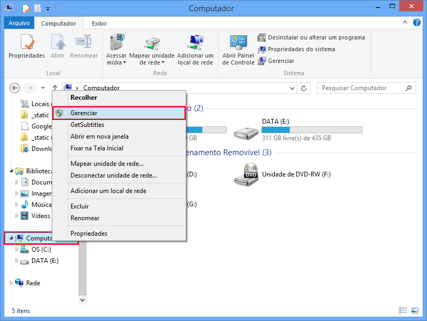This screenshot has height=321, width=427.
Task: Choose Mapear unidade de rede... menu entry
Action: 119,164
